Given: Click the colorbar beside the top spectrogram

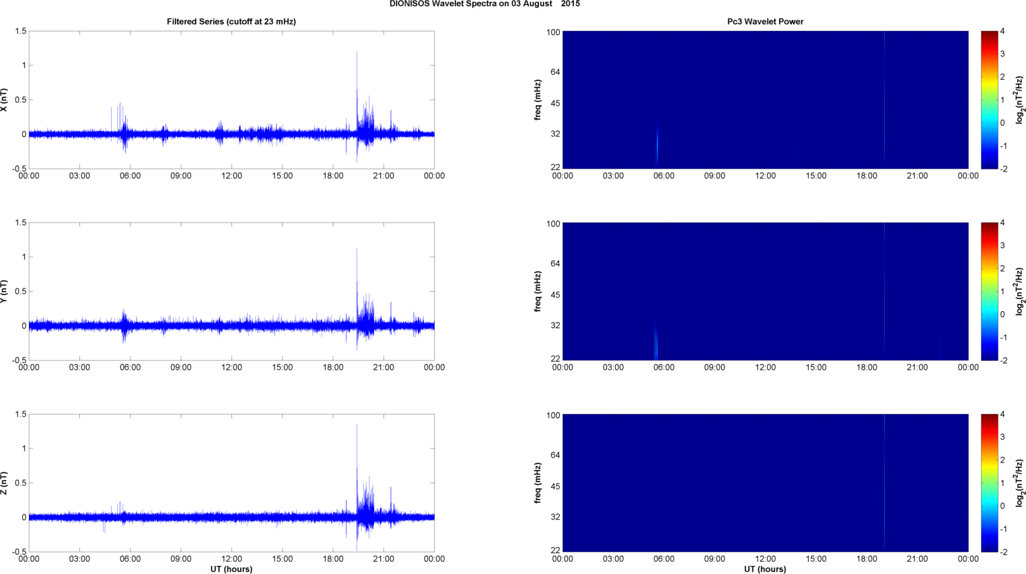Looking at the screenshot, I should [x=989, y=100].
